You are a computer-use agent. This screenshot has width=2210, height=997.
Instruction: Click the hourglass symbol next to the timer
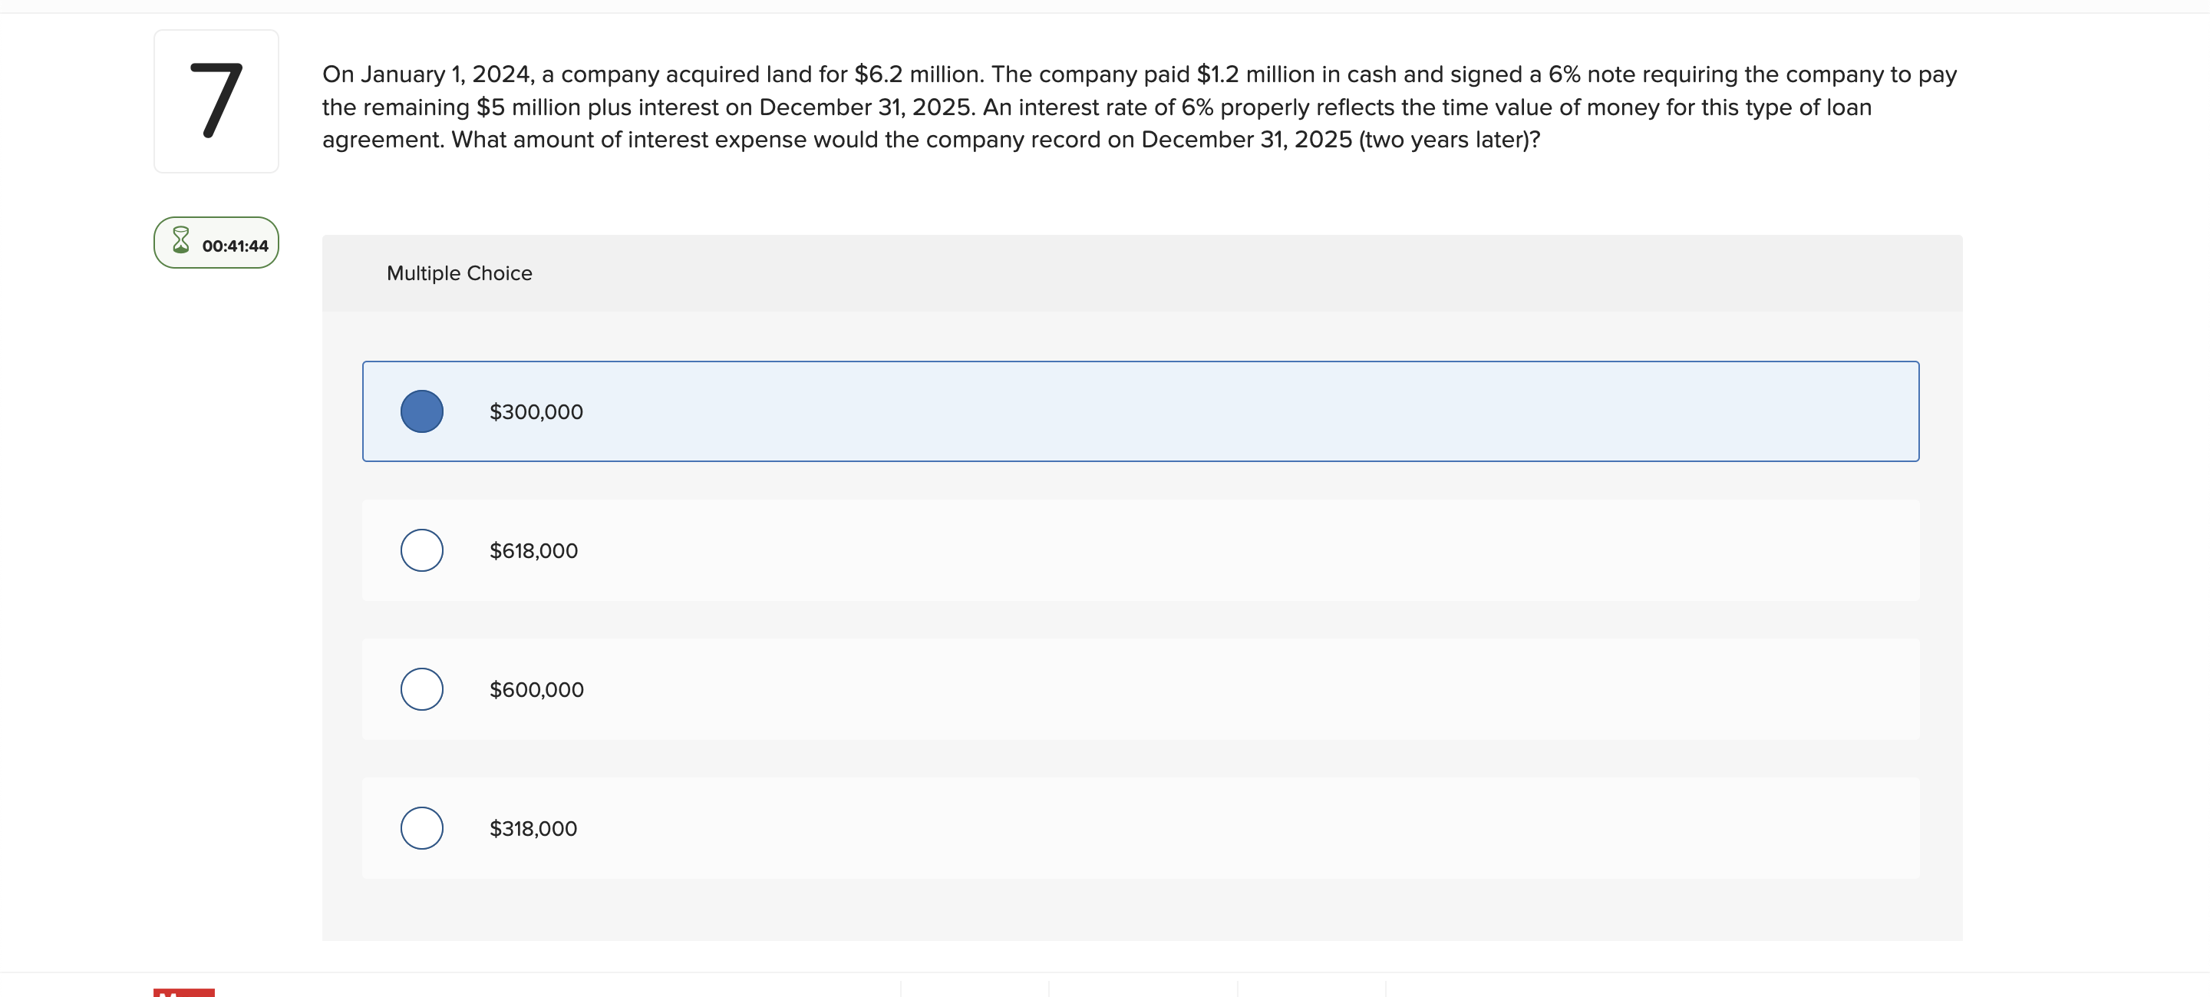pyautogui.click(x=181, y=243)
